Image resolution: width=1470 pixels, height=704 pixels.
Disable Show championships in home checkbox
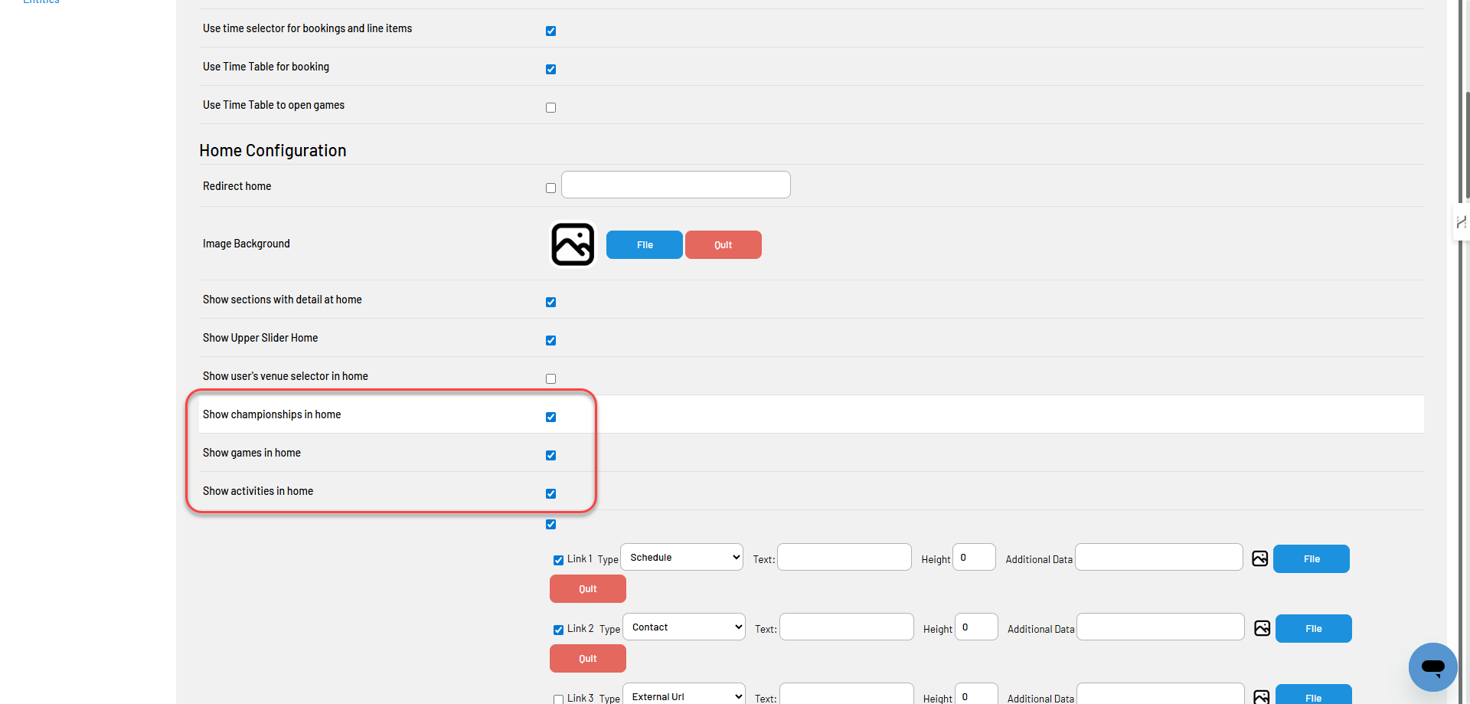pyautogui.click(x=550, y=417)
